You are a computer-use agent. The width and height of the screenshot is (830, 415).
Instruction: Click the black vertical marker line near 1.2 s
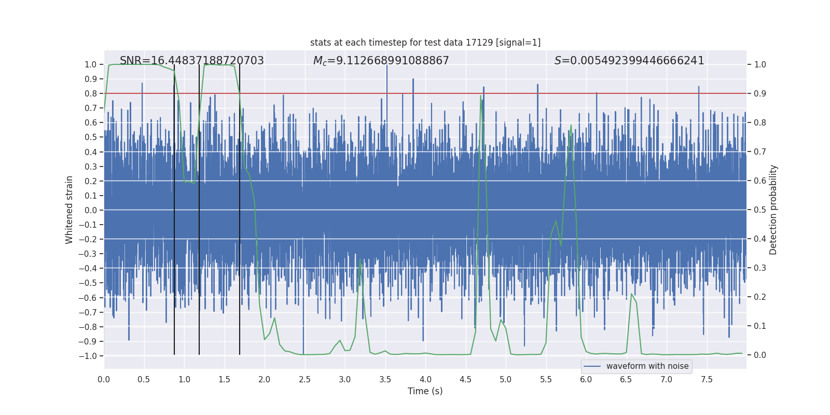[x=199, y=210]
